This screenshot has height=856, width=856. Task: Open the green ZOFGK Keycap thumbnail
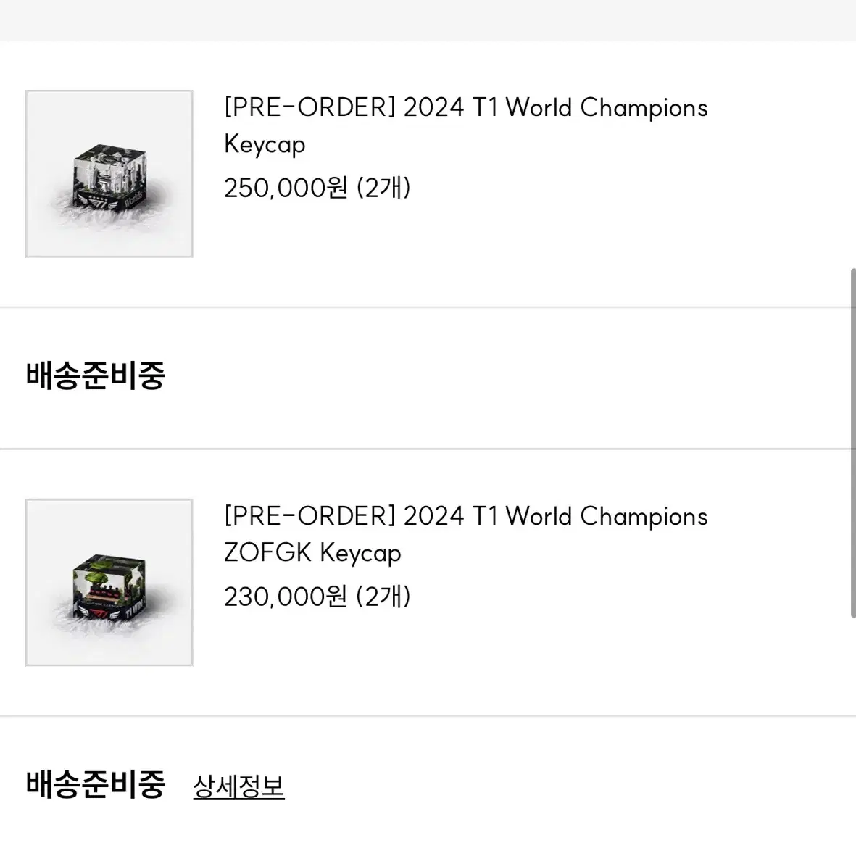[x=109, y=583]
